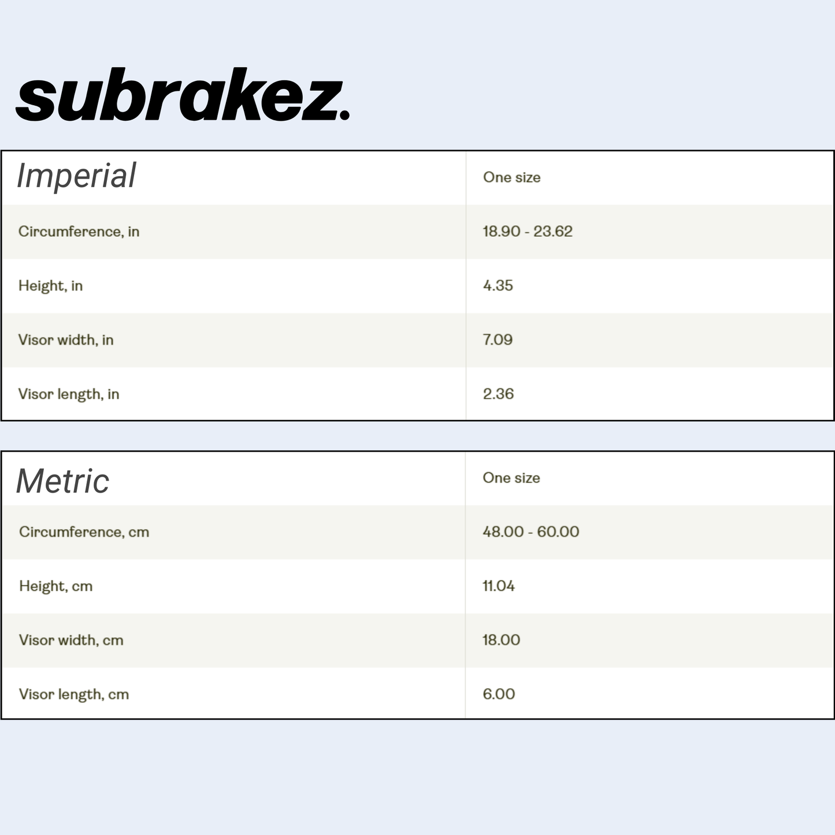Select the 2.36 visor length value

click(x=498, y=394)
